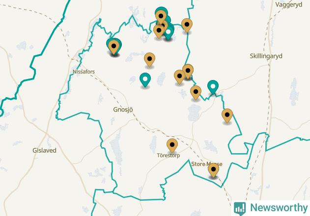Open the lone gold marker above the teal center pin
310x216 pixels.
(149, 60)
